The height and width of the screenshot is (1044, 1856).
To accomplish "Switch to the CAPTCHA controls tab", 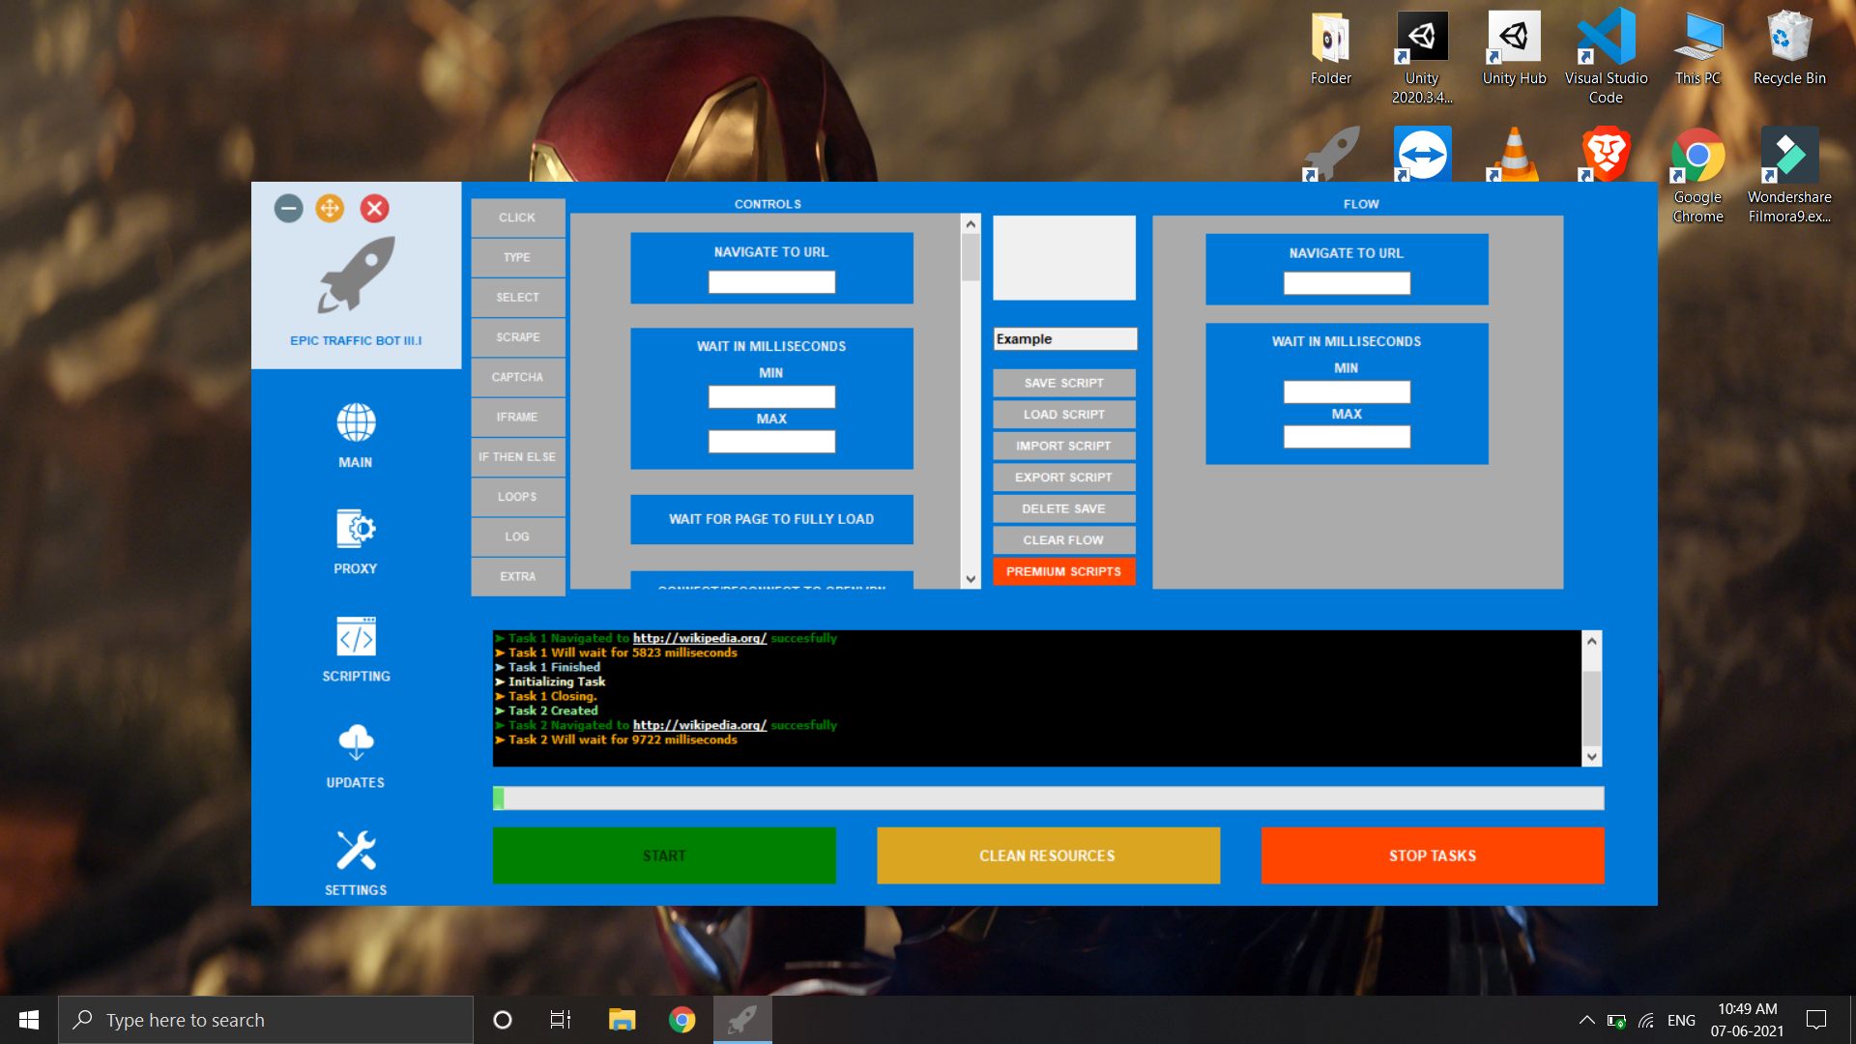I will [518, 377].
